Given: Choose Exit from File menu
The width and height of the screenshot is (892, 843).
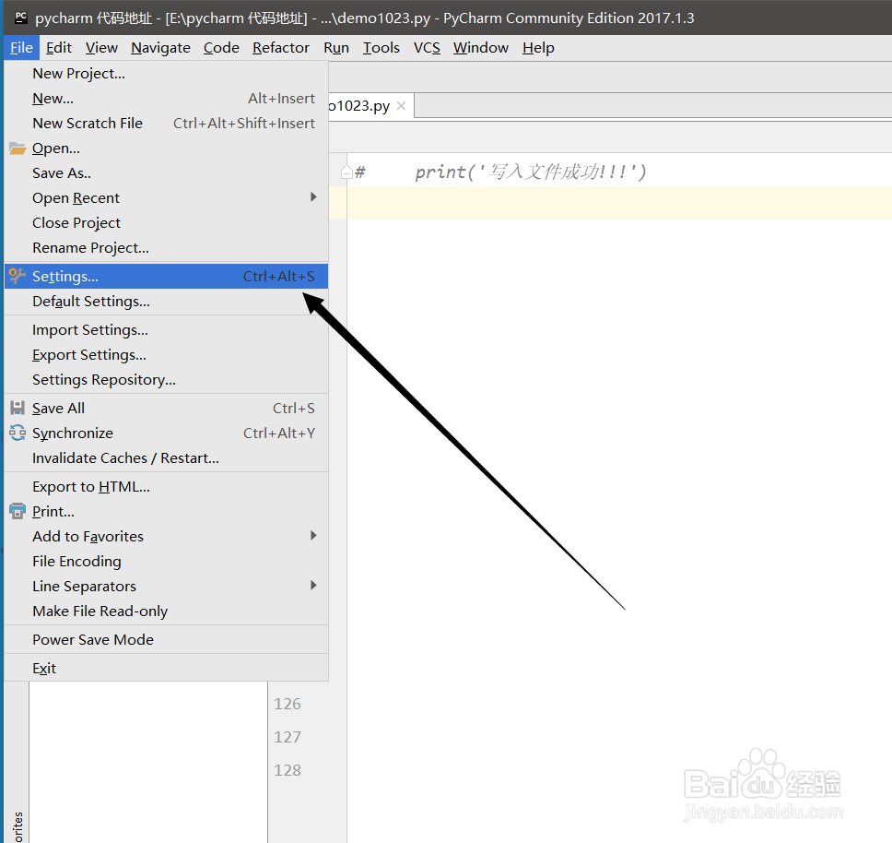Looking at the screenshot, I should [x=166, y=669].
